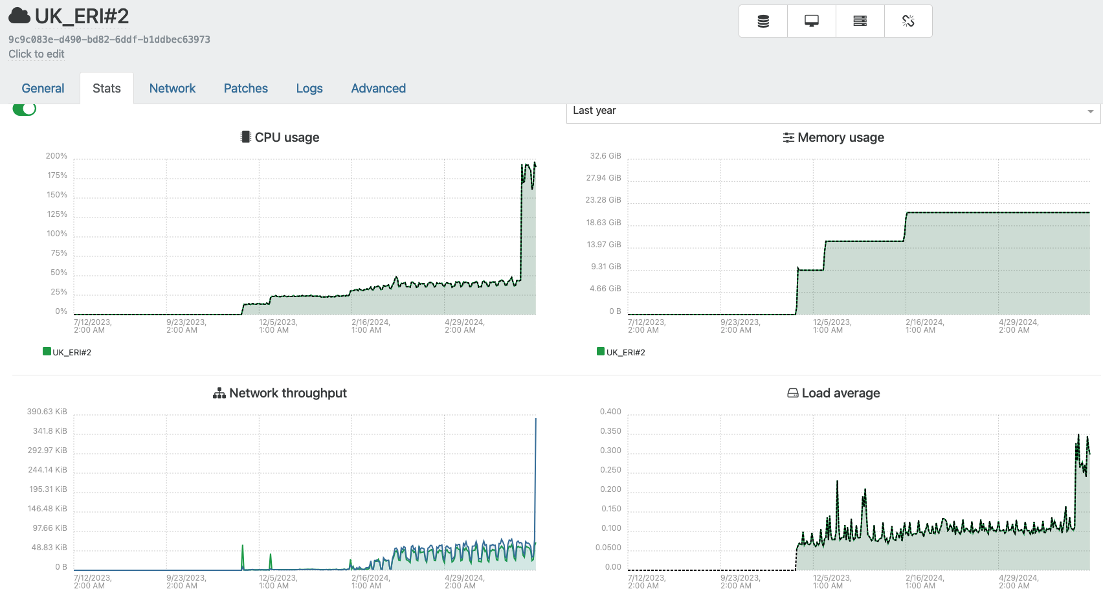Click the 200% label on CPU axis
This screenshot has width=1103, height=602.
[56, 156]
